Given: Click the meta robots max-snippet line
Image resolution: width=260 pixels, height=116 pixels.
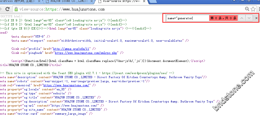Looking at the screenshot, I should click(75, 81).
